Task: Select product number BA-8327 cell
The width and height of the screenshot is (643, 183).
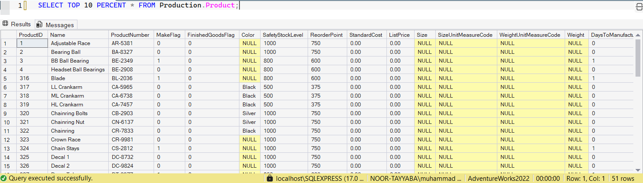Action: pos(131,52)
